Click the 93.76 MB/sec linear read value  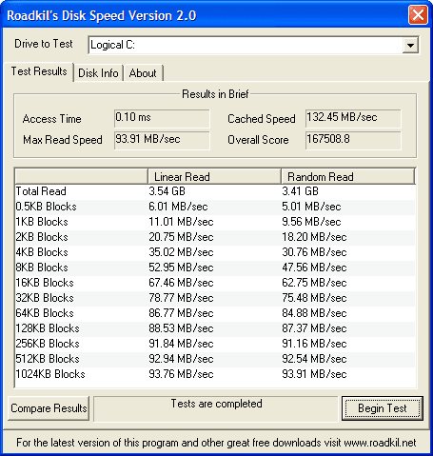[181, 374]
